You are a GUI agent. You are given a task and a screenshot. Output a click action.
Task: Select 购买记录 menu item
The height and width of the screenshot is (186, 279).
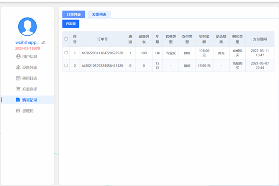(x=27, y=100)
